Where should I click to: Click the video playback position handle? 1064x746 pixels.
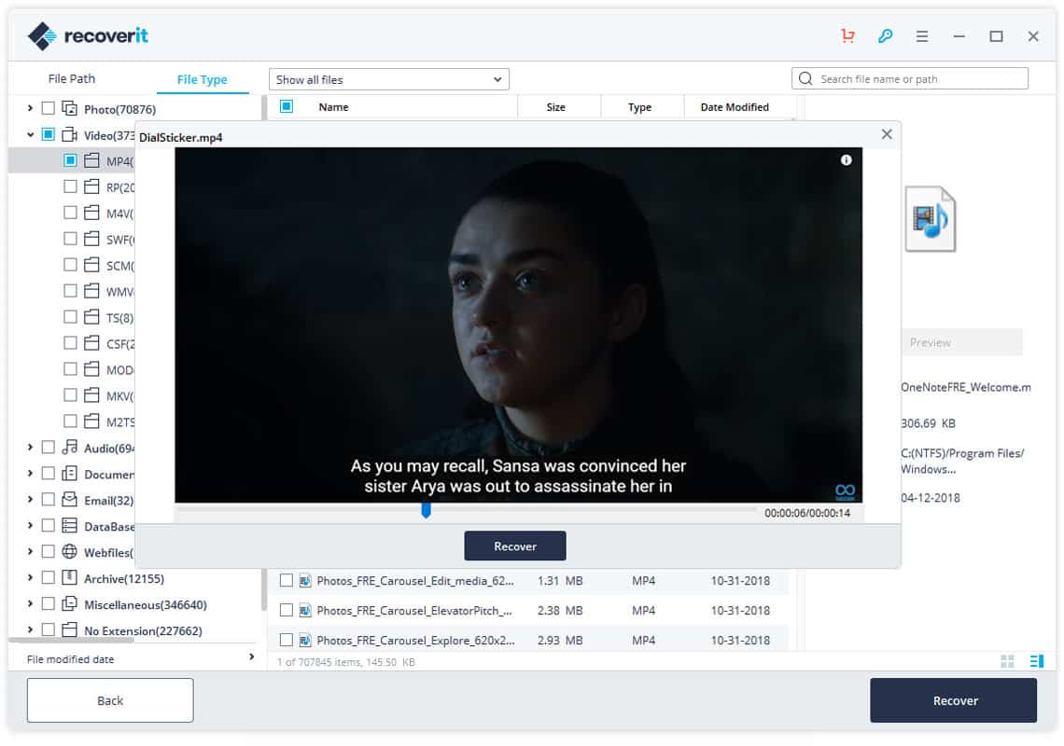click(427, 509)
